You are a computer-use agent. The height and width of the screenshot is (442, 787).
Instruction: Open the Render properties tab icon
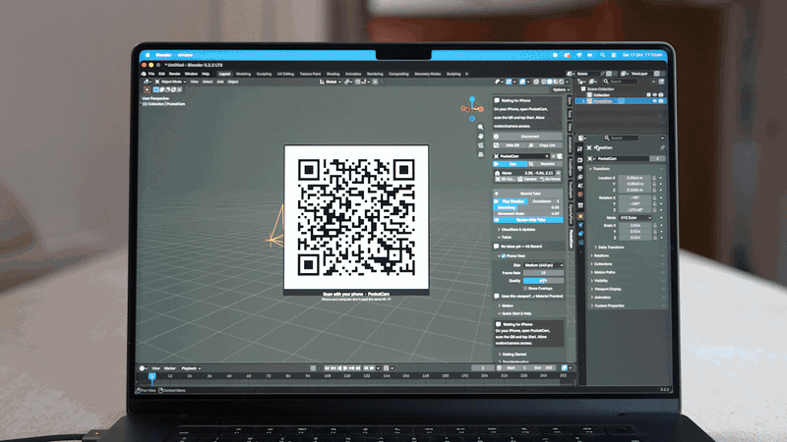(x=580, y=160)
